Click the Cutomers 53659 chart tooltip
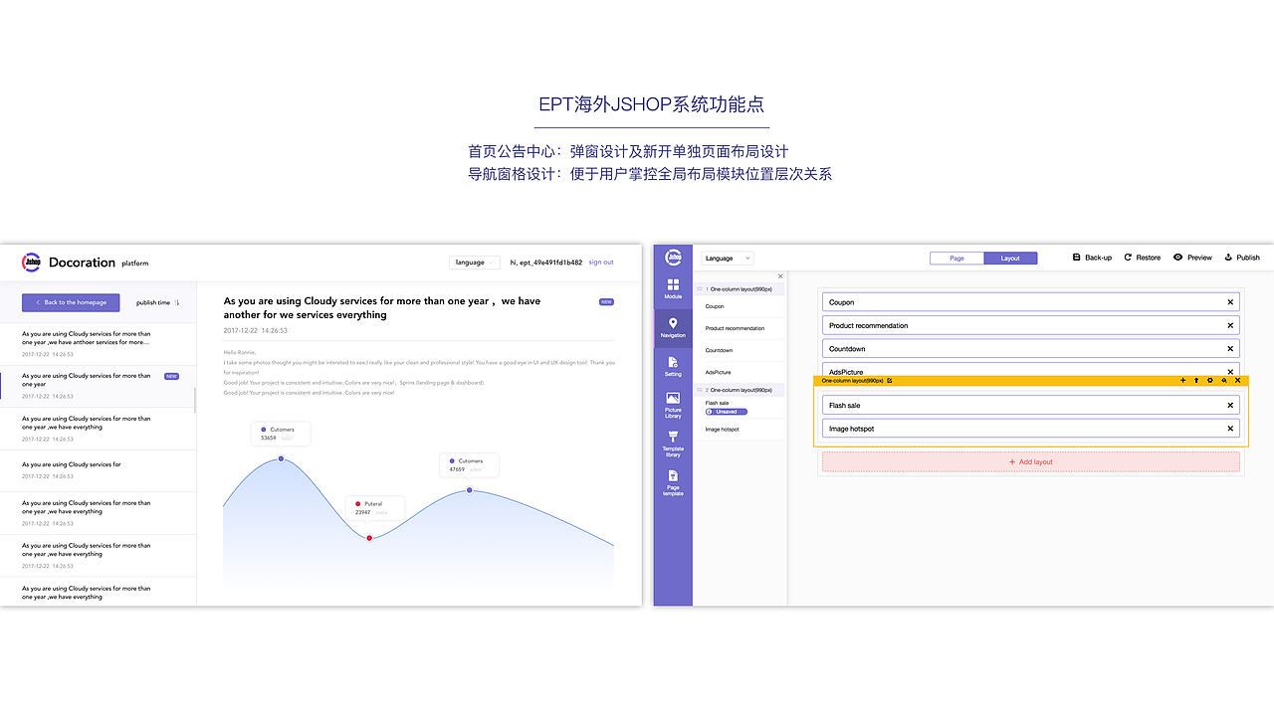Image resolution: width=1274 pixels, height=716 pixels. (x=280, y=434)
